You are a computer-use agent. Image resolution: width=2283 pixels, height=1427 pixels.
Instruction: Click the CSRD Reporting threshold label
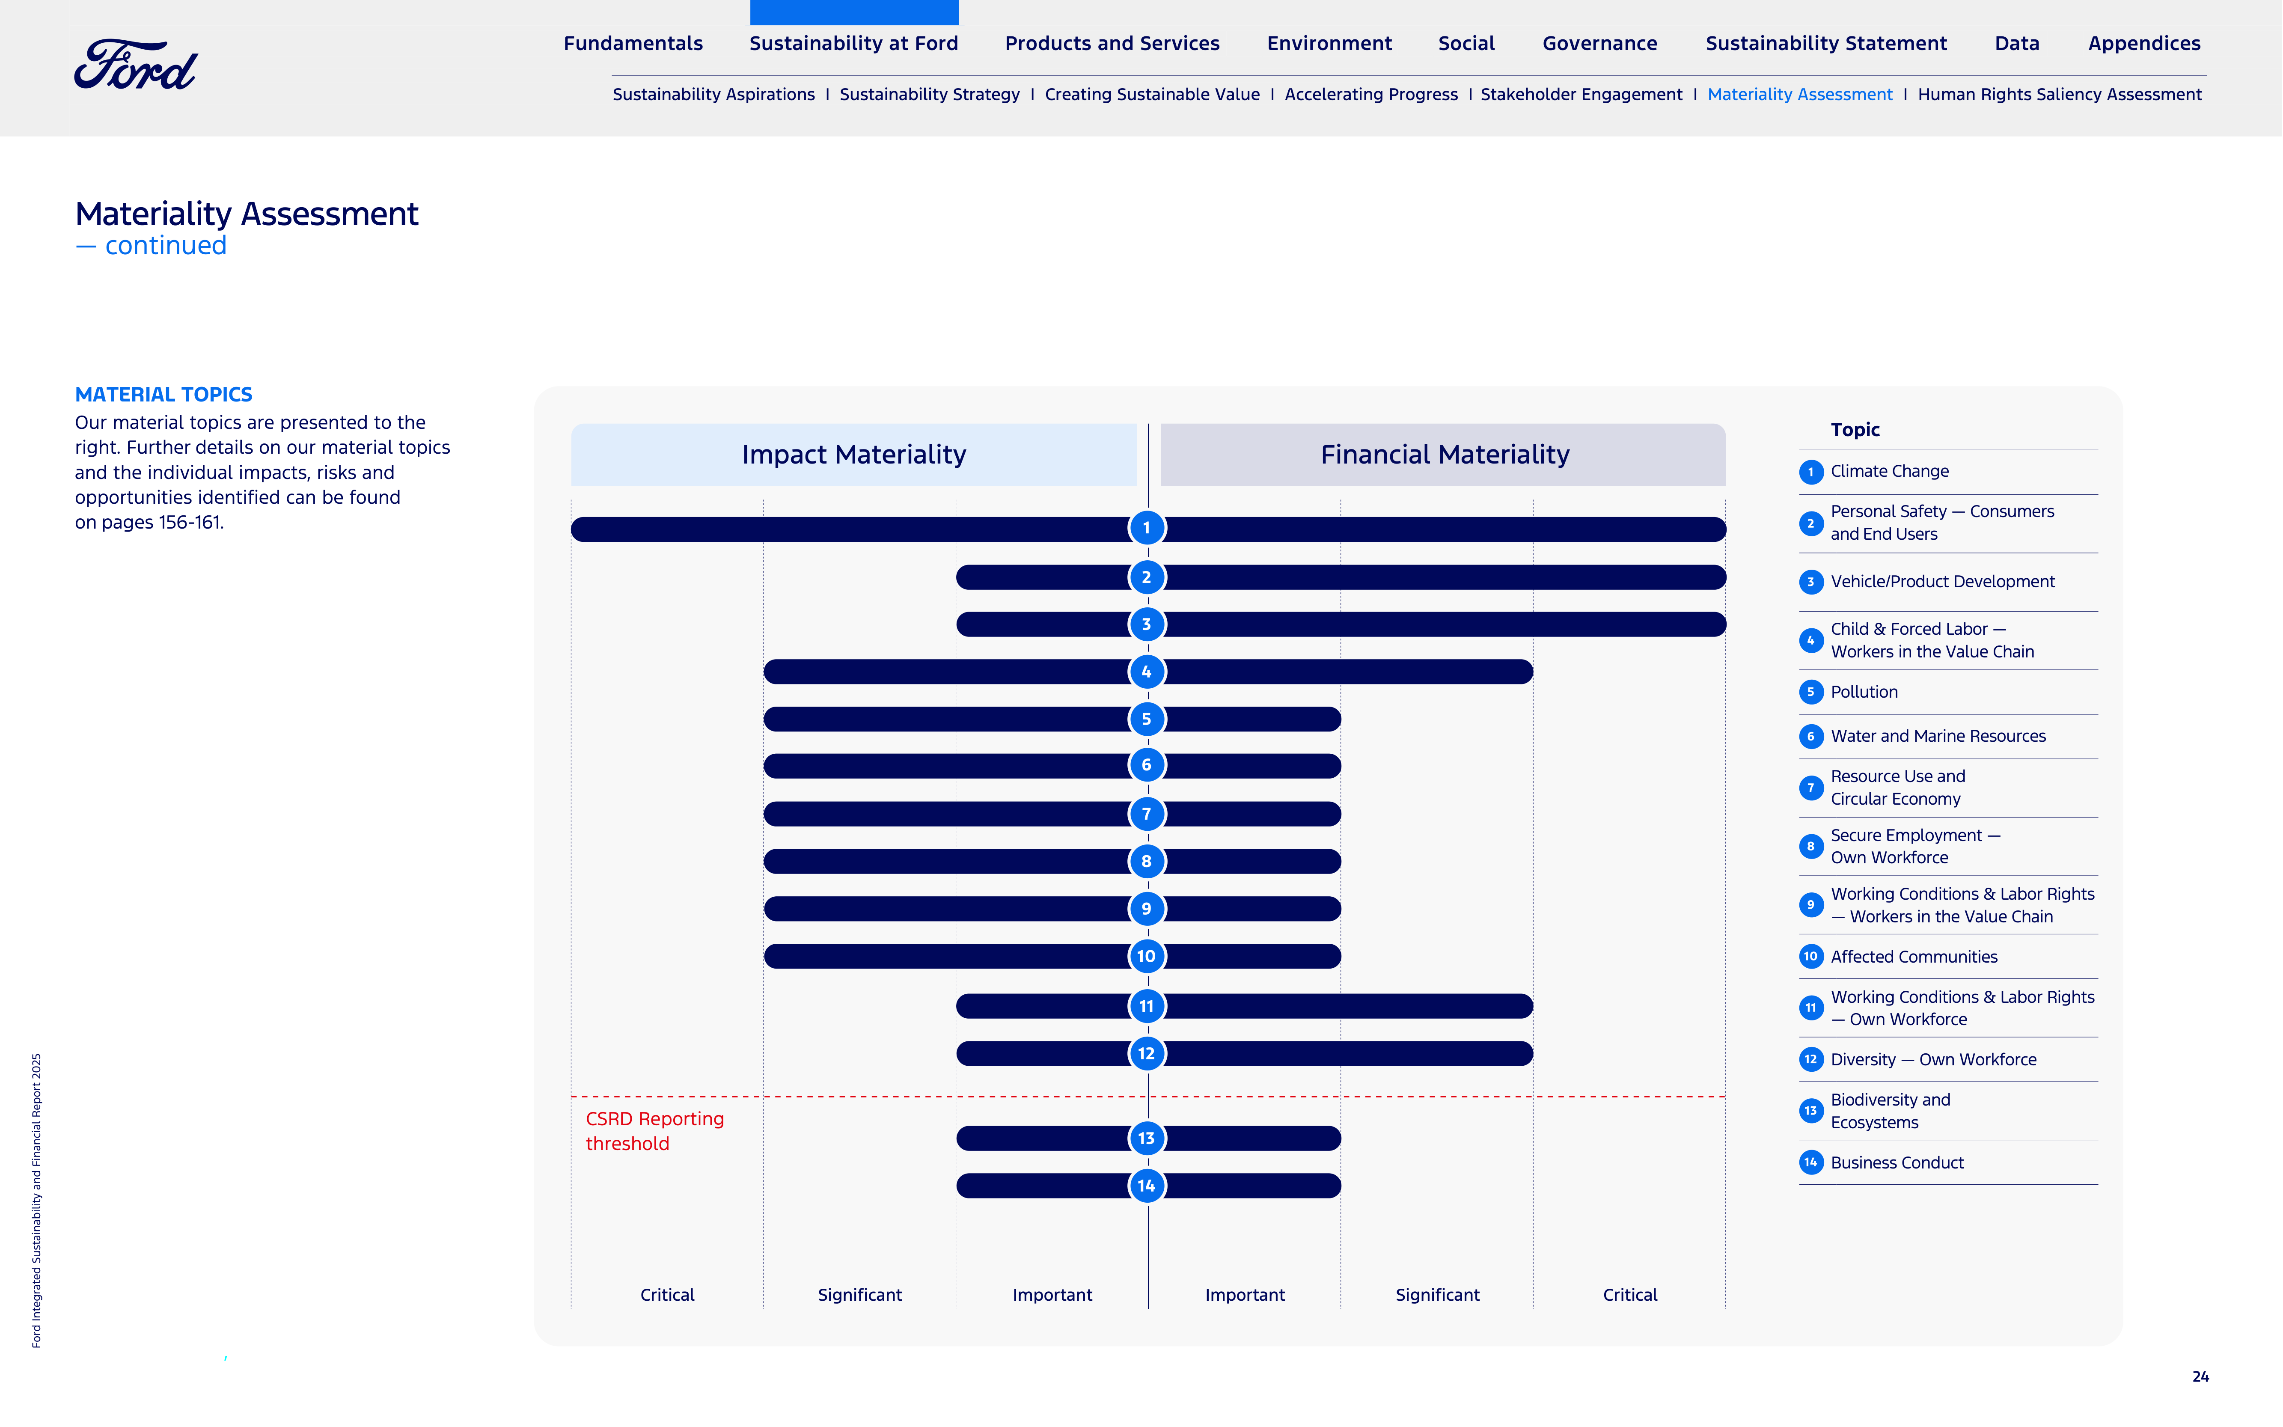tap(655, 1131)
